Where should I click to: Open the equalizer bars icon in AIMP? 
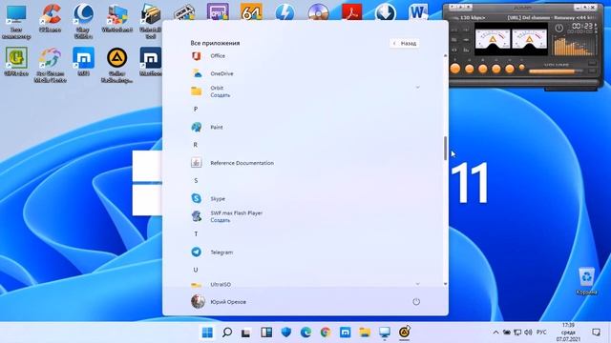(x=466, y=50)
